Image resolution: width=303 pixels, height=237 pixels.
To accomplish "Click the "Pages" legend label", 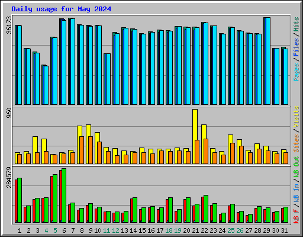I will pyautogui.click(x=296, y=72).
